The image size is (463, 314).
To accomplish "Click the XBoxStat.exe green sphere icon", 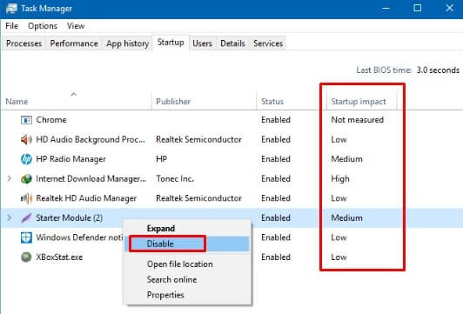I will [26, 257].
